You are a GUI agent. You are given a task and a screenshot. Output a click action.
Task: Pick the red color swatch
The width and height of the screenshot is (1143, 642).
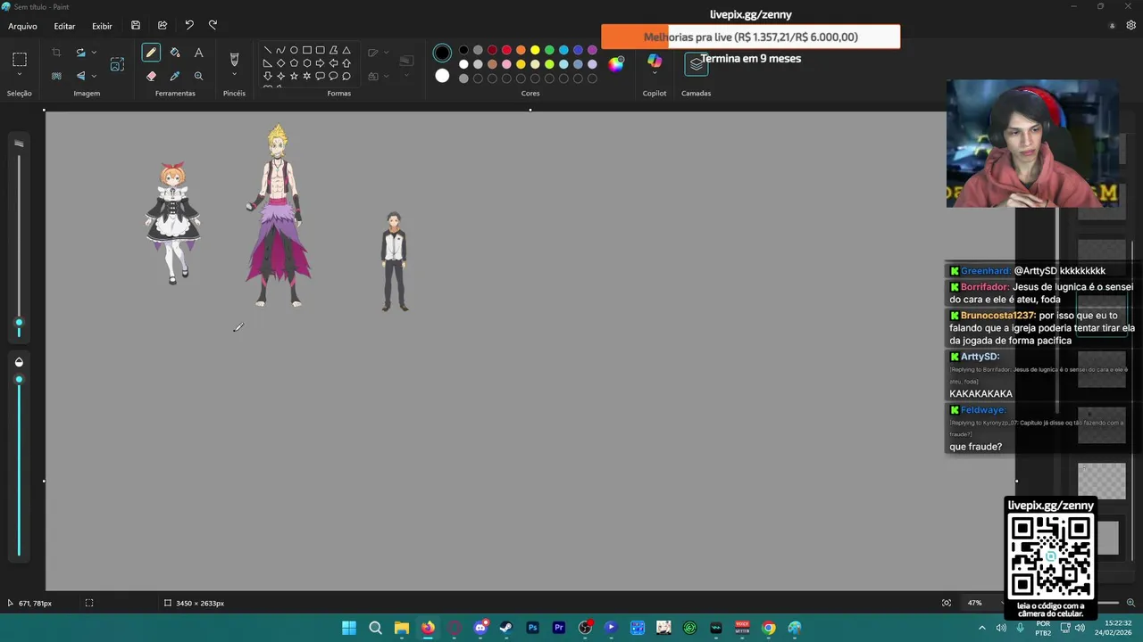coord(506,50)
